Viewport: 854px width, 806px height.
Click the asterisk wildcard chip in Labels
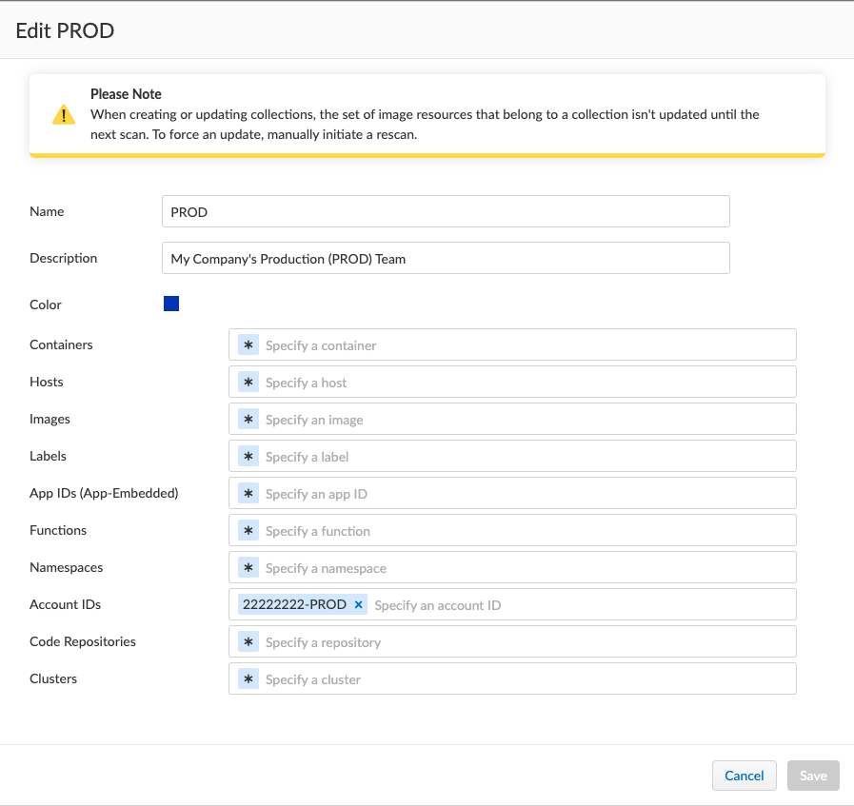pyautogui.click(x=248, y=457)
